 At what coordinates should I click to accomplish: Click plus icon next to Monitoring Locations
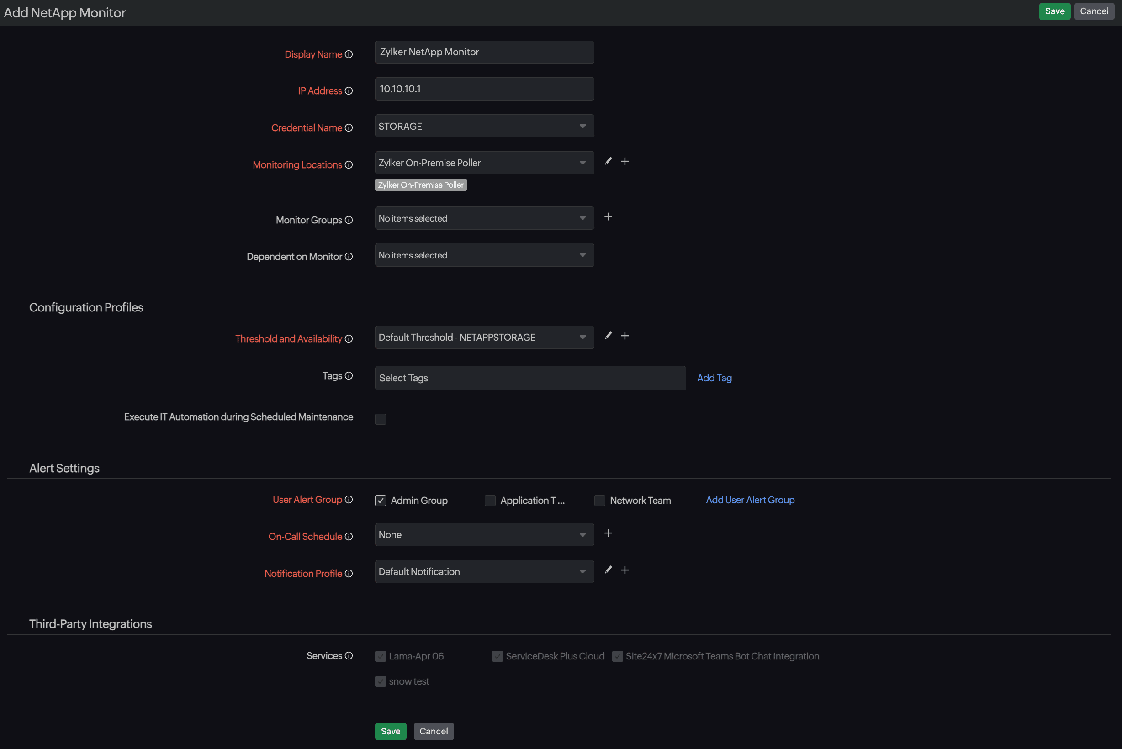[625, 162]
